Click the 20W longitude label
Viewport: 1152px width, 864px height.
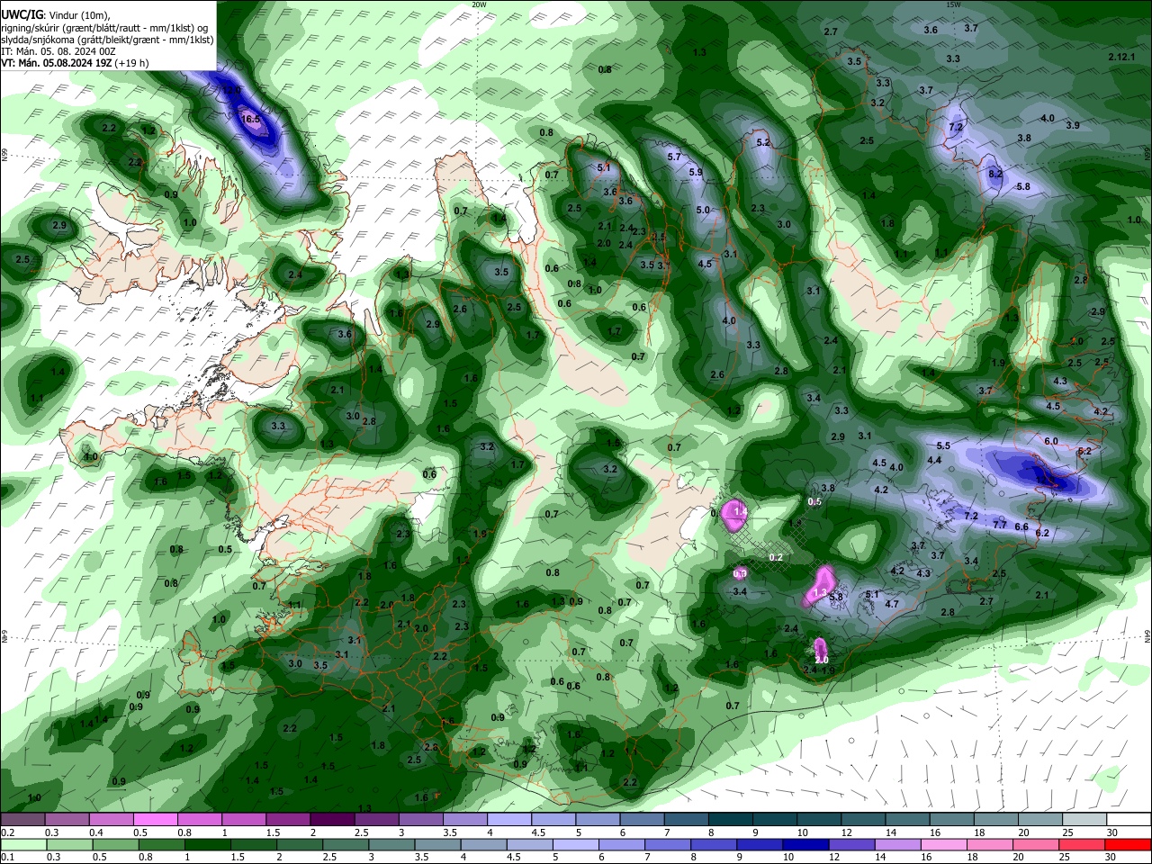[479, 4]
